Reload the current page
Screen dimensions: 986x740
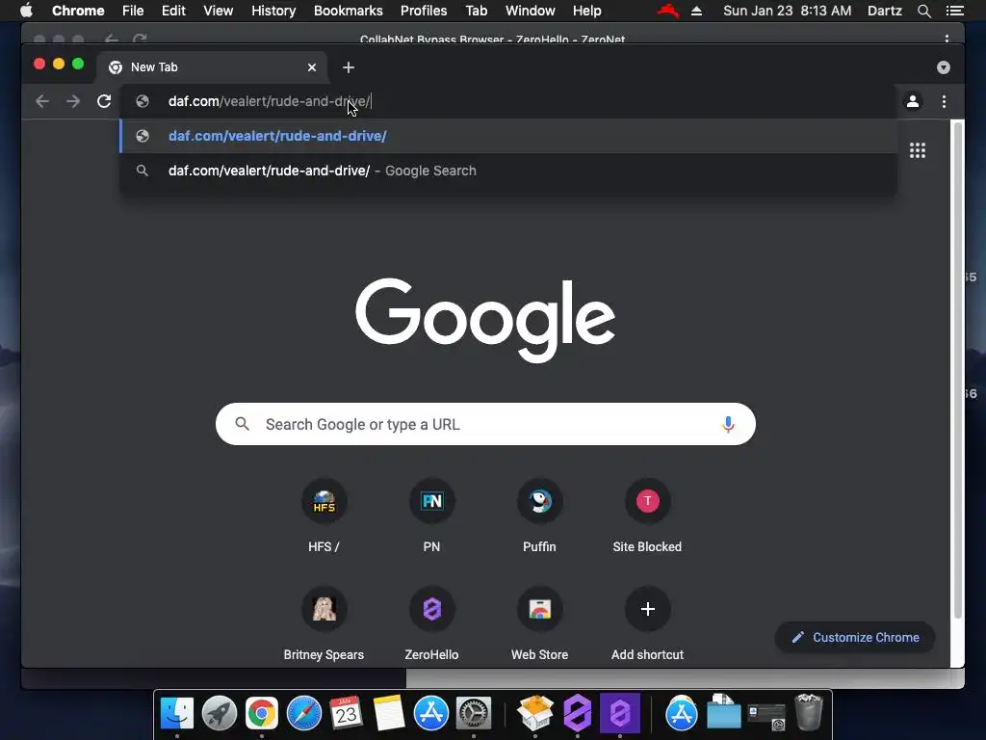pyautogui.click(x=104, y=101)
